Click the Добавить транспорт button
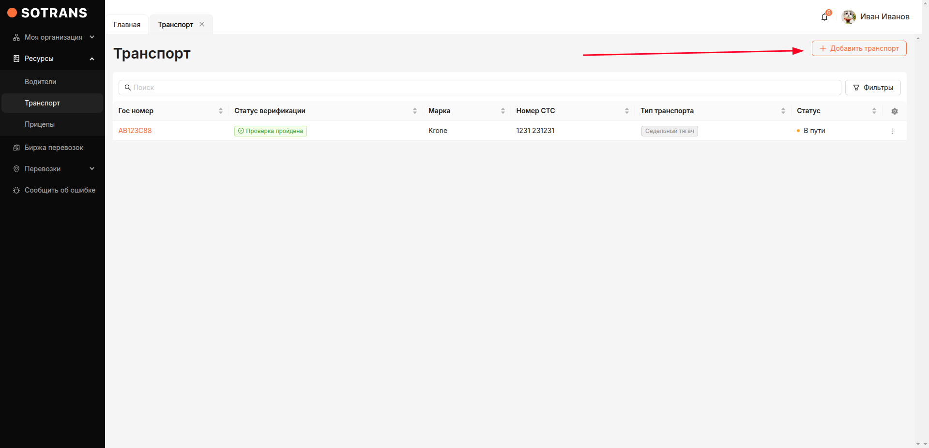Screen dimensions: 929x448 click(x=859, y=48)
